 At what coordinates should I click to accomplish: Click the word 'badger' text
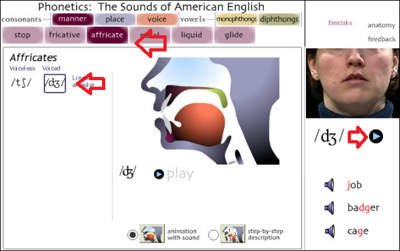[x=363, y=208]
